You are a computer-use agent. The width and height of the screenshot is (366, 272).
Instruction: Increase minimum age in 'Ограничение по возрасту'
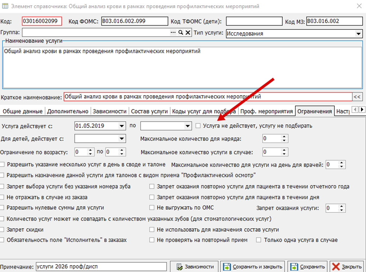click(90, 150)
